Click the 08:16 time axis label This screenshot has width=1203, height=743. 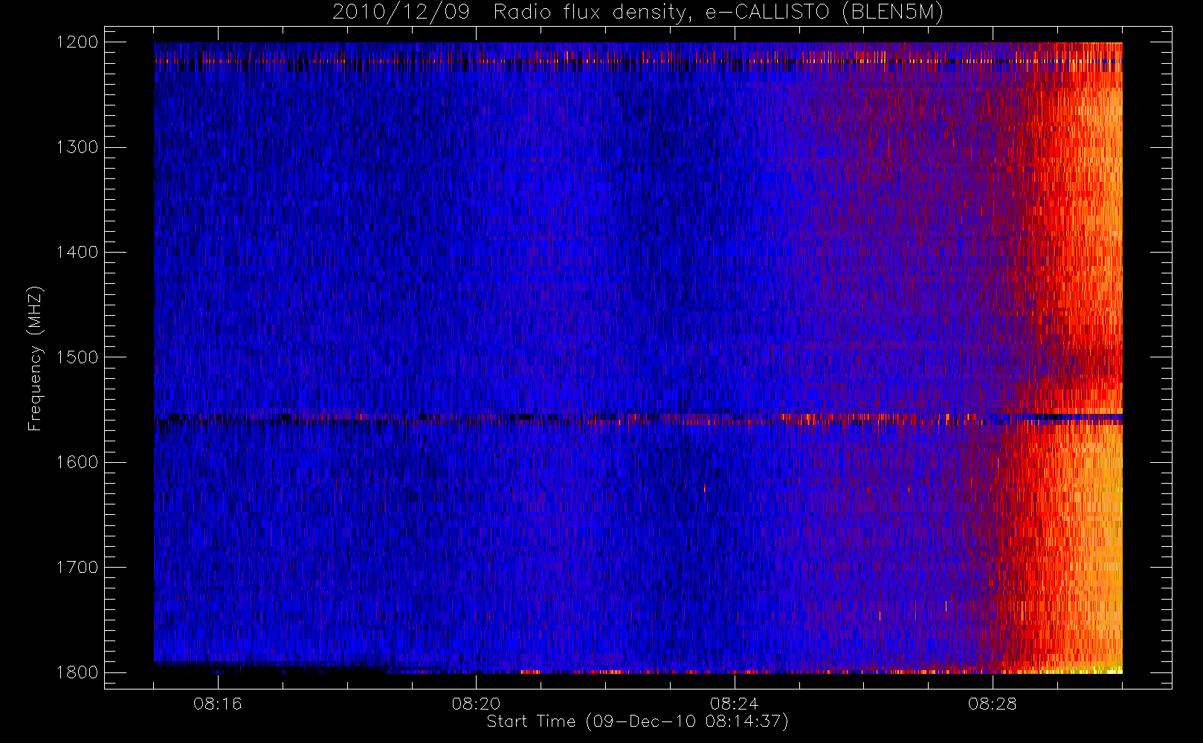coord(218,704)
